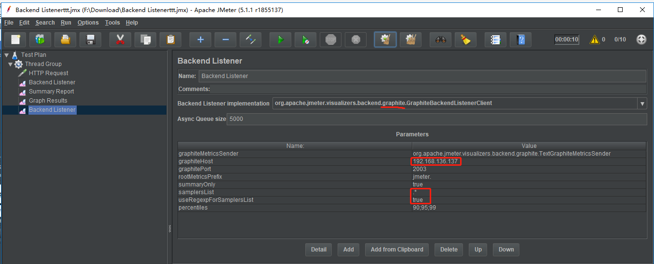The height and width of the screenshot is (264, 654).
Task: Click the Value column header
Action: [529, 145]
